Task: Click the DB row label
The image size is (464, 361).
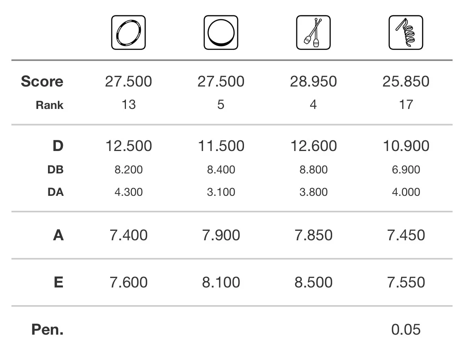Action: [x=55, y=170]
